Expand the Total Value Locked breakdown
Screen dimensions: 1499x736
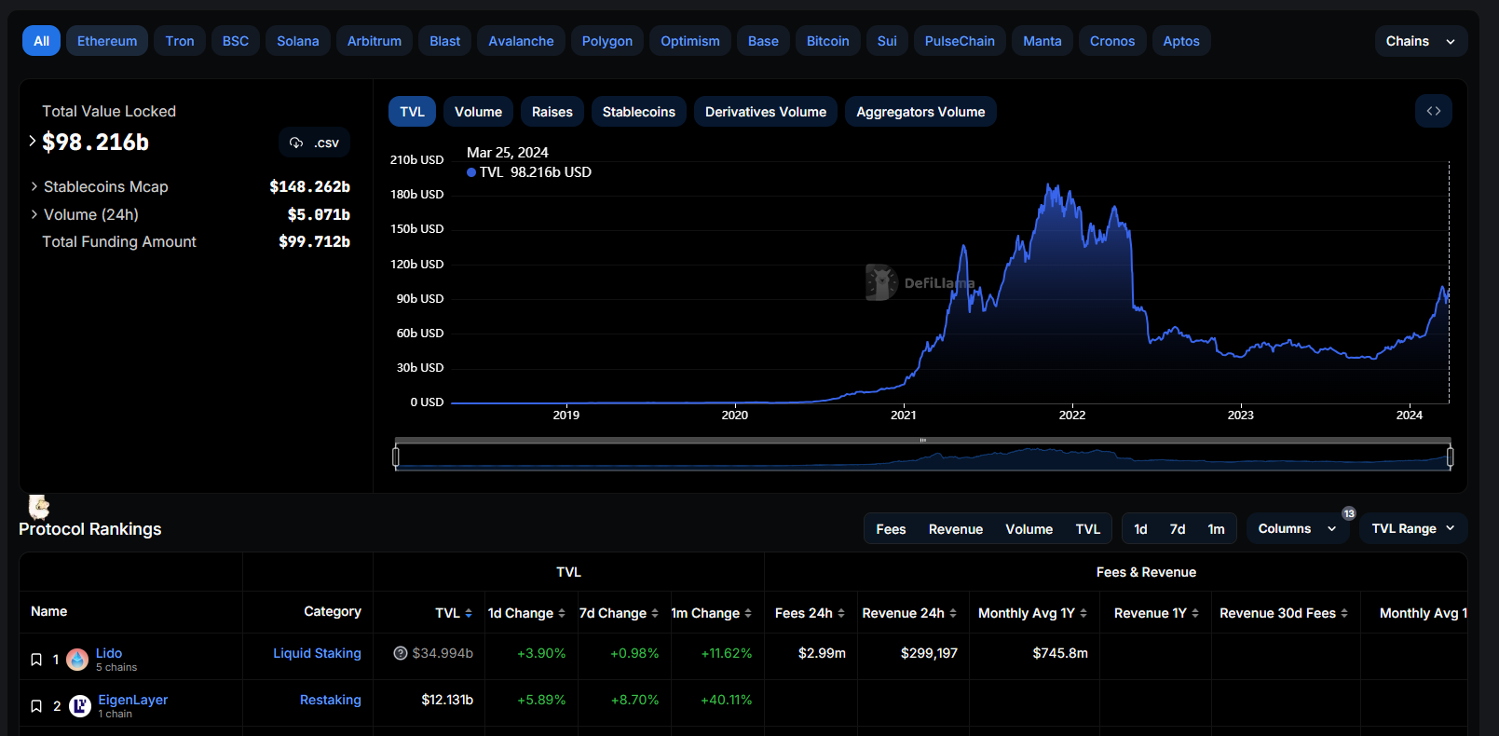pos(33,142)
